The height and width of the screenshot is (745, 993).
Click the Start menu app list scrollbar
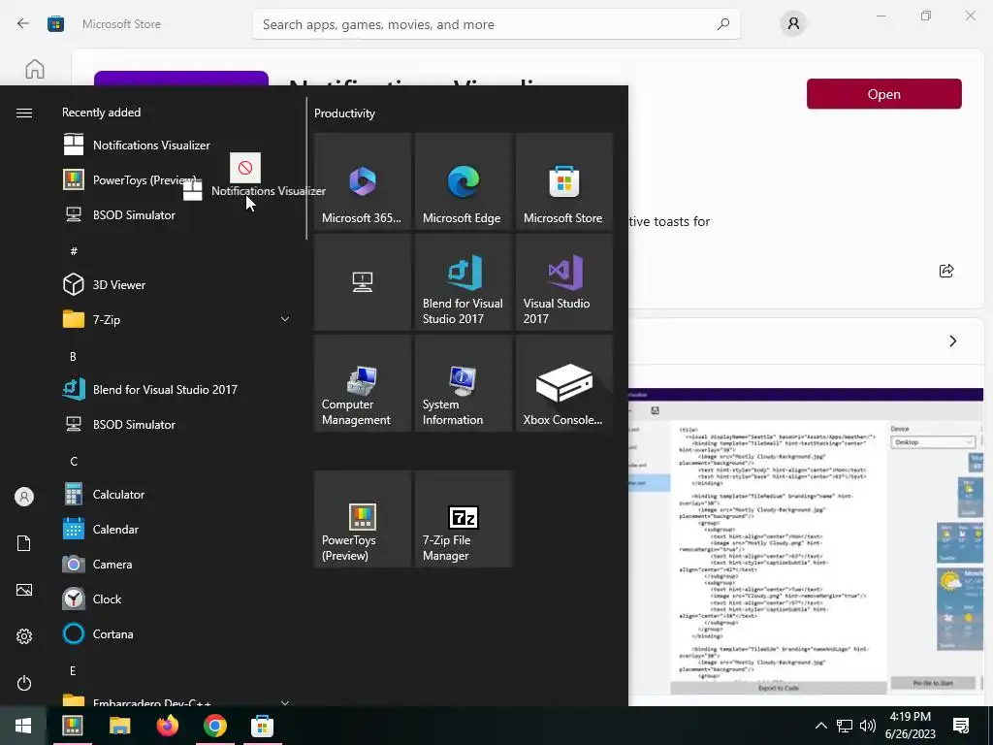click(x=306, y=168)
